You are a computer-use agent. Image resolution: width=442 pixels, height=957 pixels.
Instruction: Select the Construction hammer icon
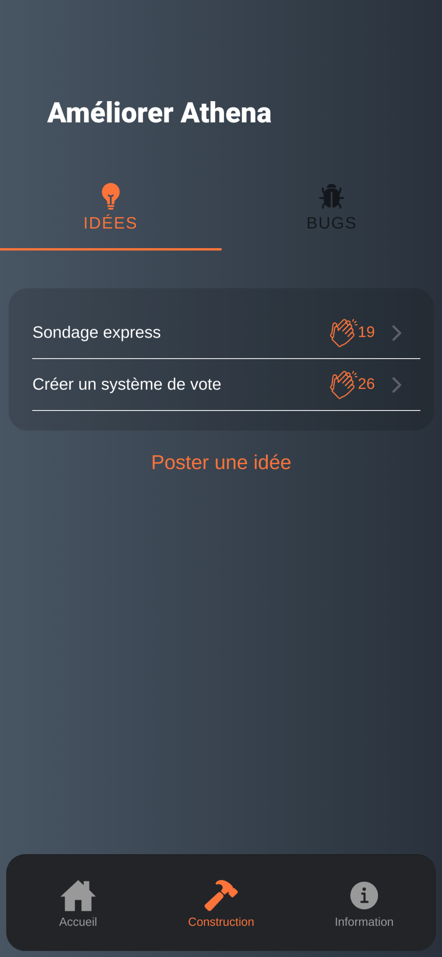[x=221, y=895]
